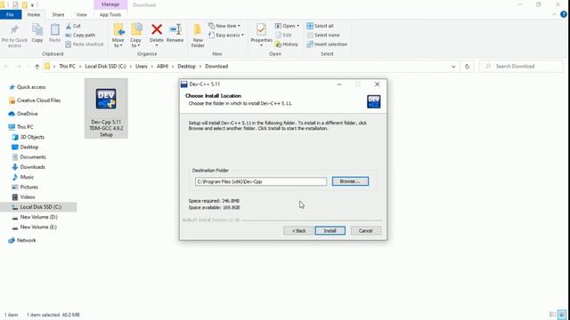Click the Cut scissors command

(73, 26)
